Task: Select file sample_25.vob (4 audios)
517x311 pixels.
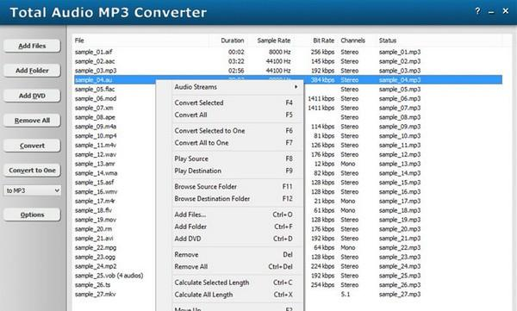Action: [109, 276]
